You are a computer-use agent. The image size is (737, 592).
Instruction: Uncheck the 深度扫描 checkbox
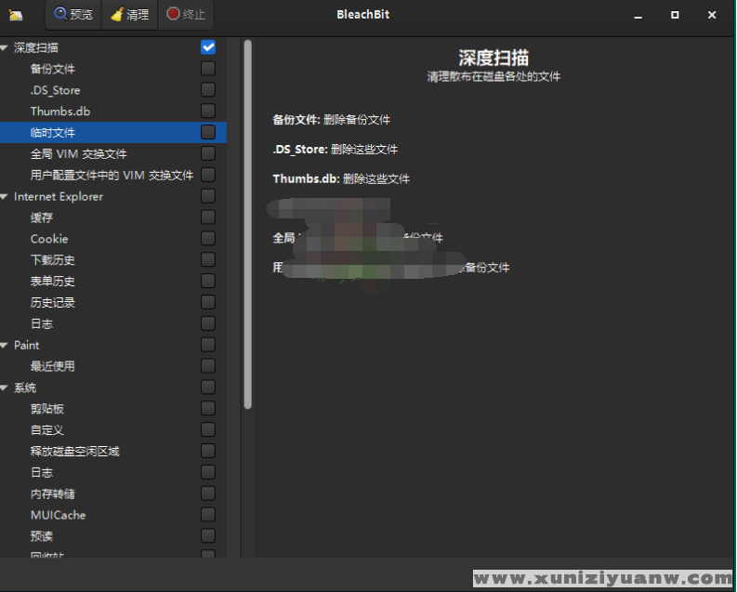208,47
